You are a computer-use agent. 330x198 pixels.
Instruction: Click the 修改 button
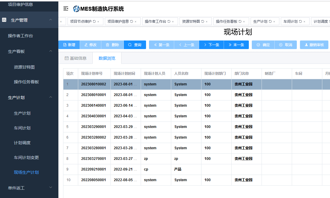click(x=90, y=45)
